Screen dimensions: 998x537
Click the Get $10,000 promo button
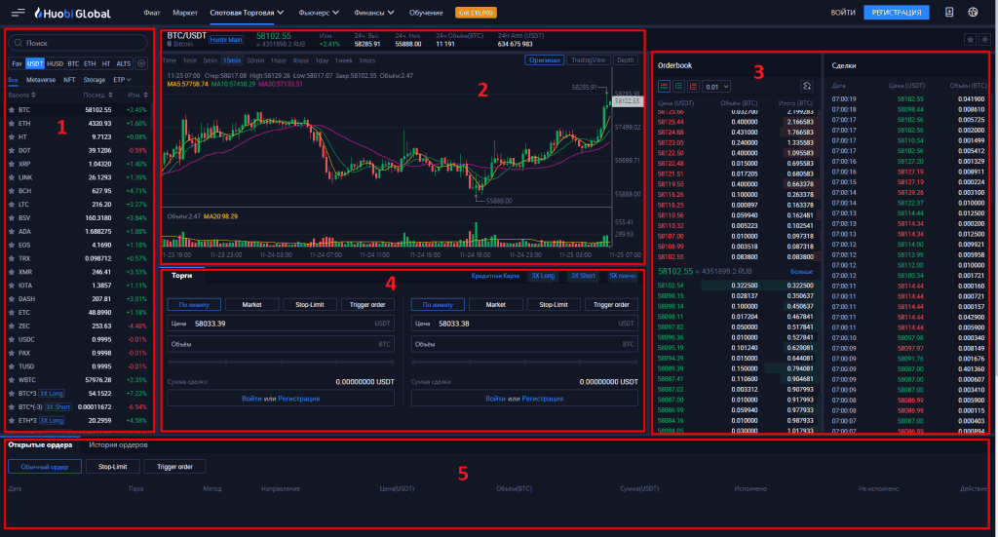(476, 13)
